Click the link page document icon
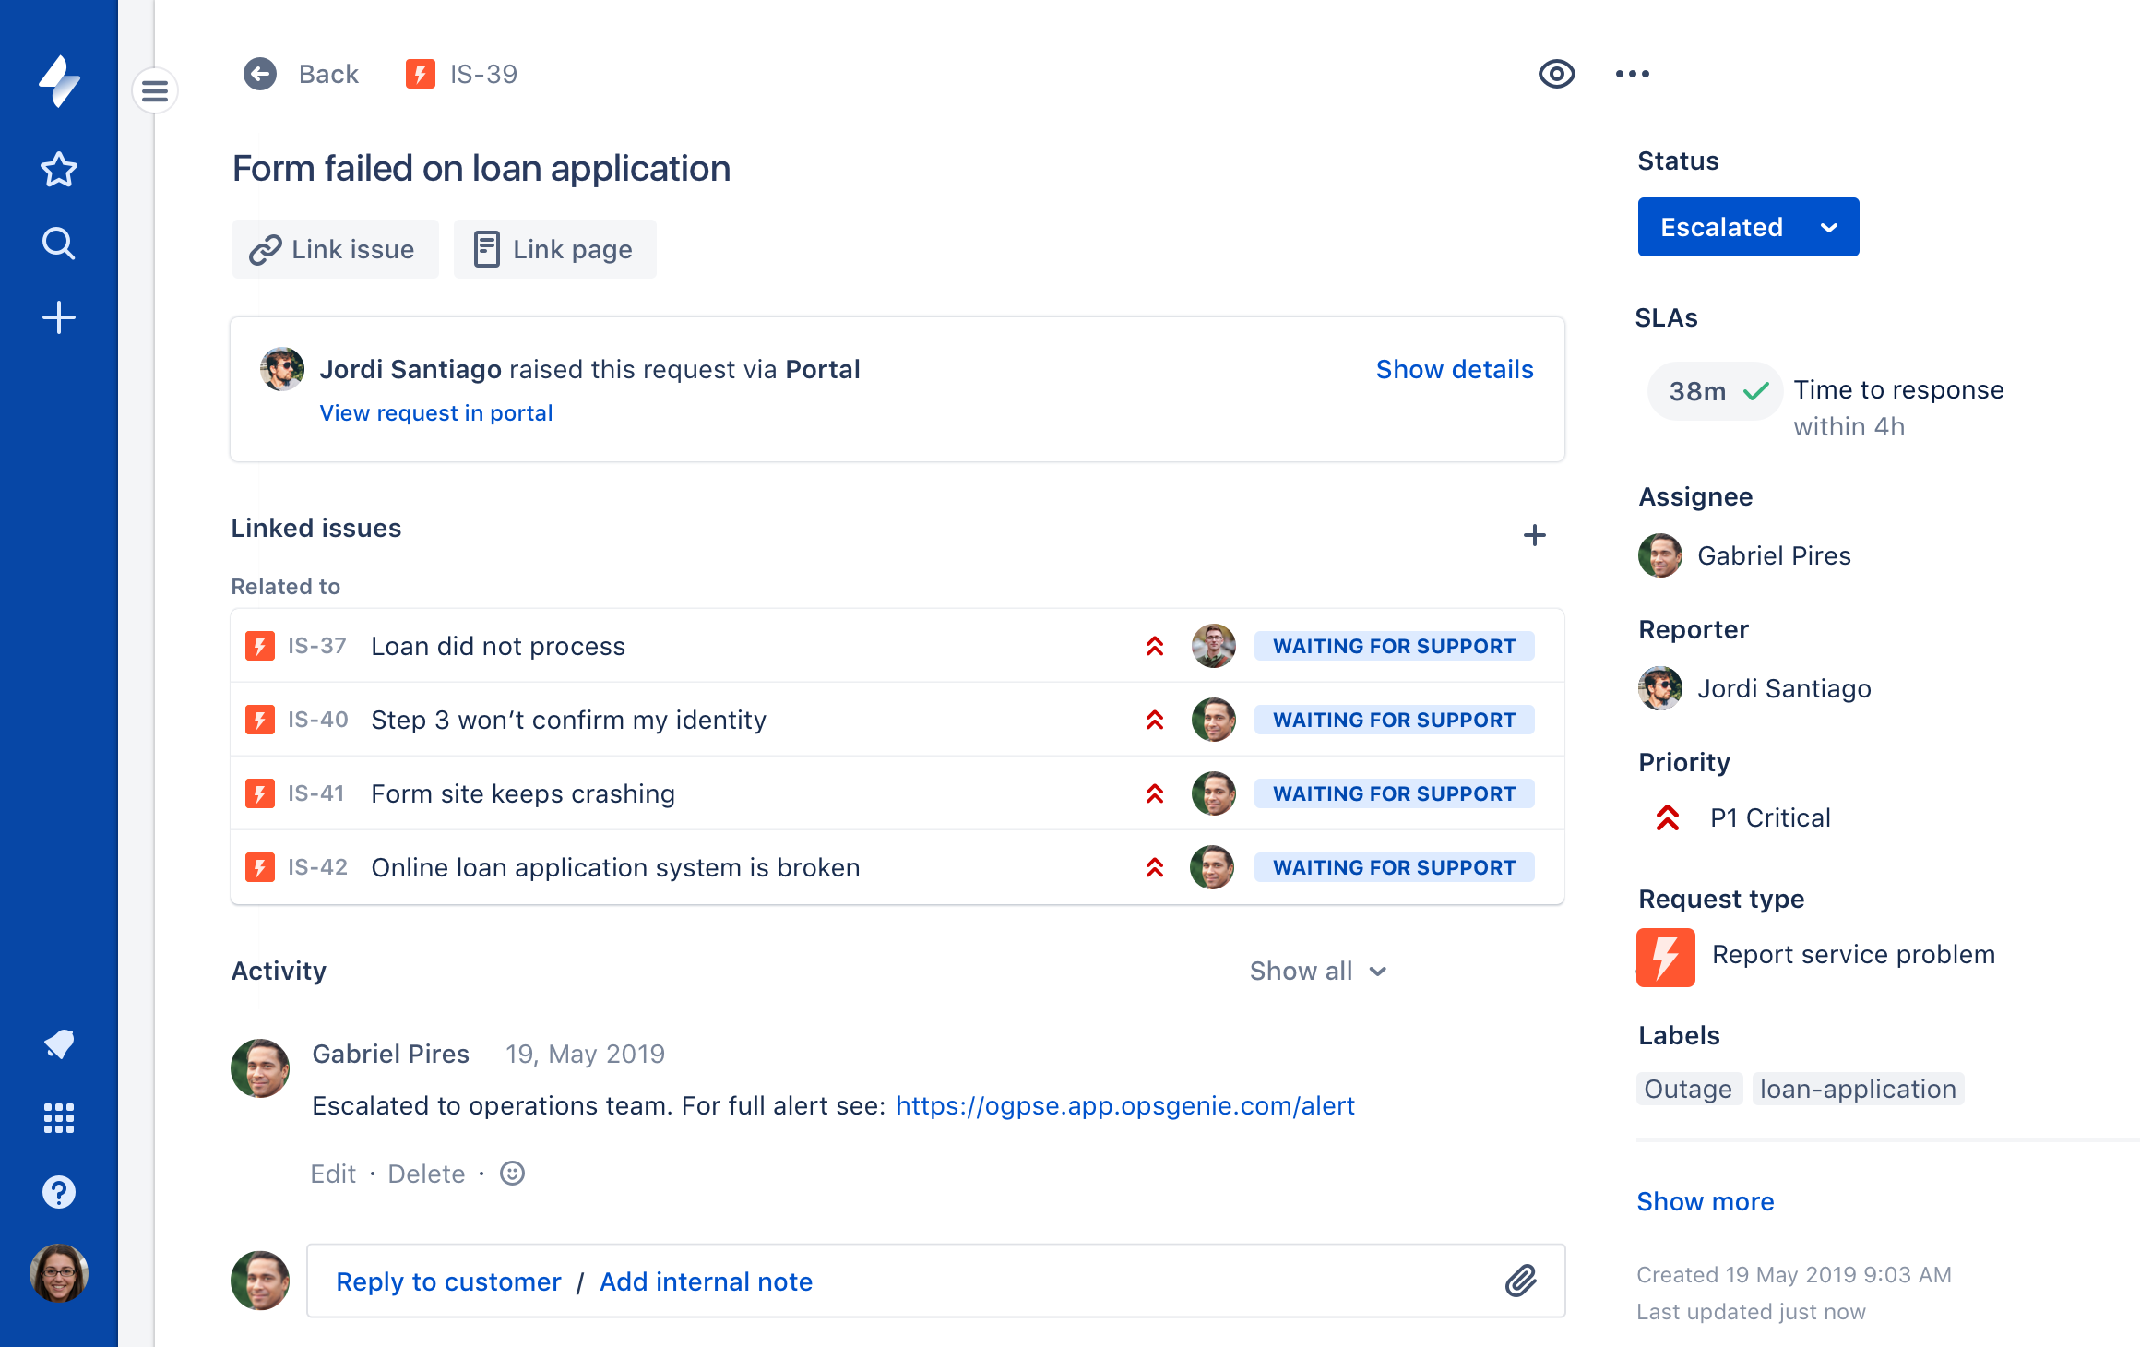Viewport: 2140px width, 1347px height. (x=489, y=248)
